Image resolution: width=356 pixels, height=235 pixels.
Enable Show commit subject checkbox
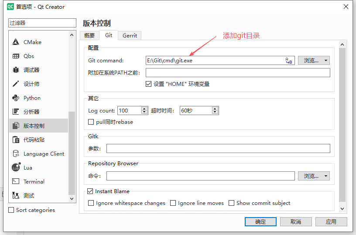click(x=231, y=203)
